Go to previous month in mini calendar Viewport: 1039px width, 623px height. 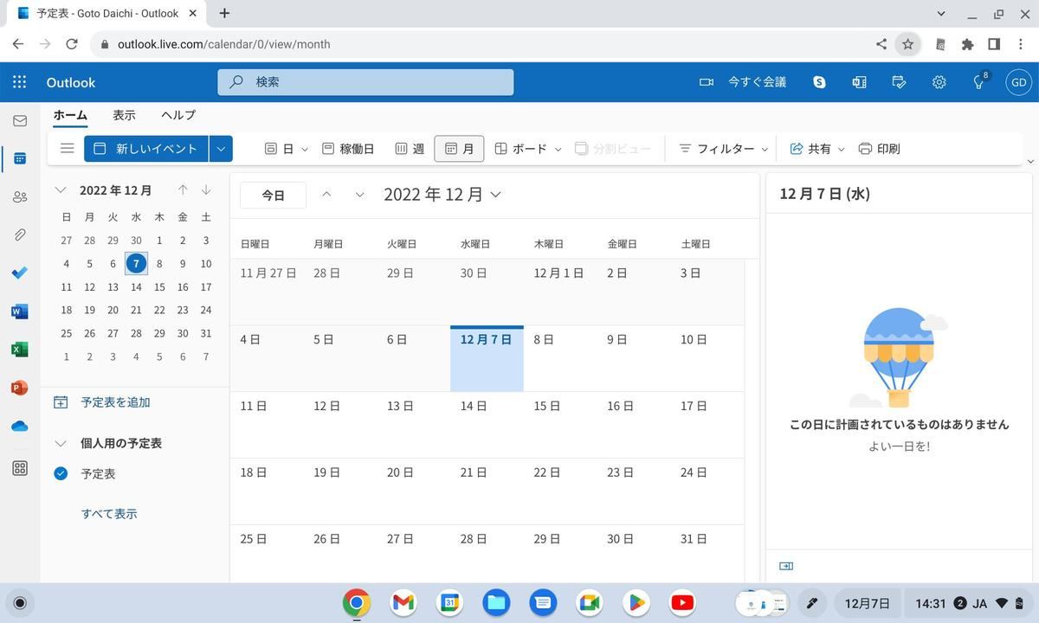click(183, 190)
